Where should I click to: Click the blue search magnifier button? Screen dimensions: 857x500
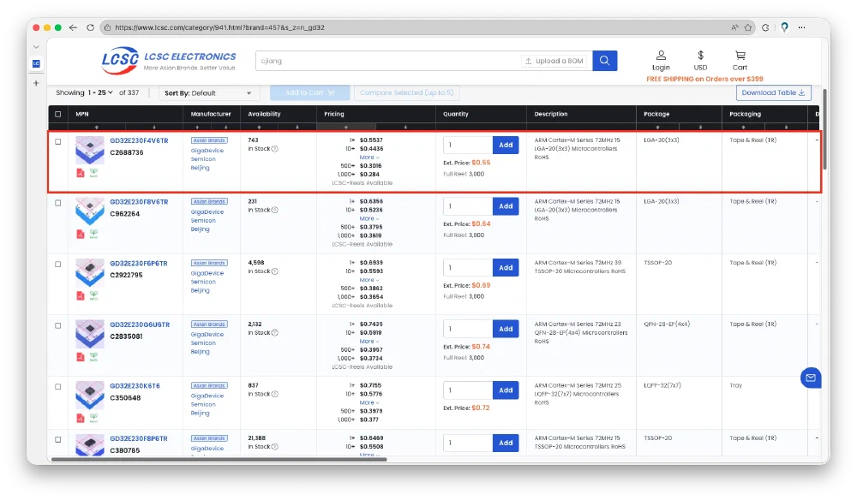pos(604,61)
